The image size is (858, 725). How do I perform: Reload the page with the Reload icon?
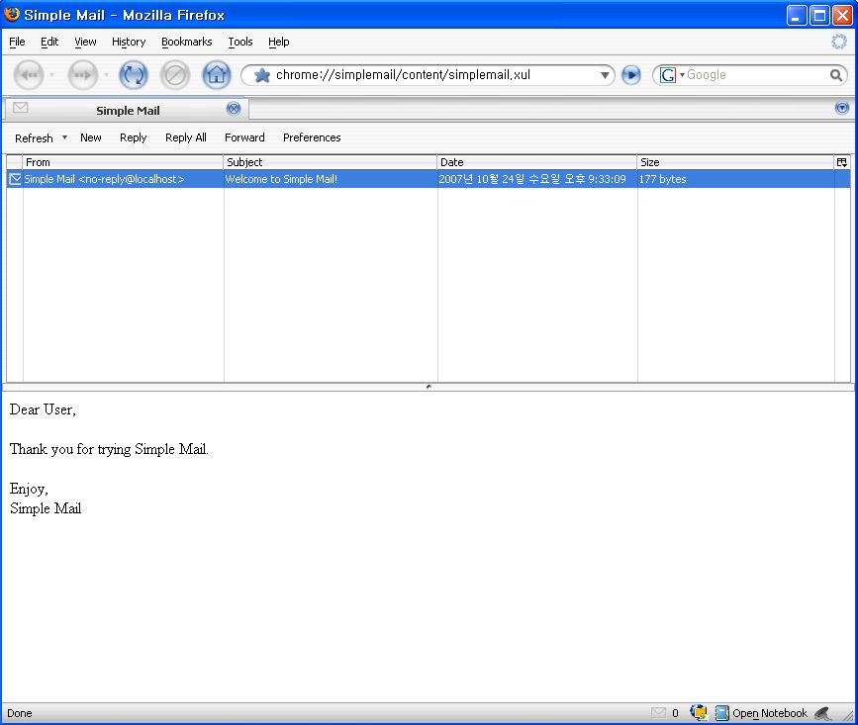134,75
